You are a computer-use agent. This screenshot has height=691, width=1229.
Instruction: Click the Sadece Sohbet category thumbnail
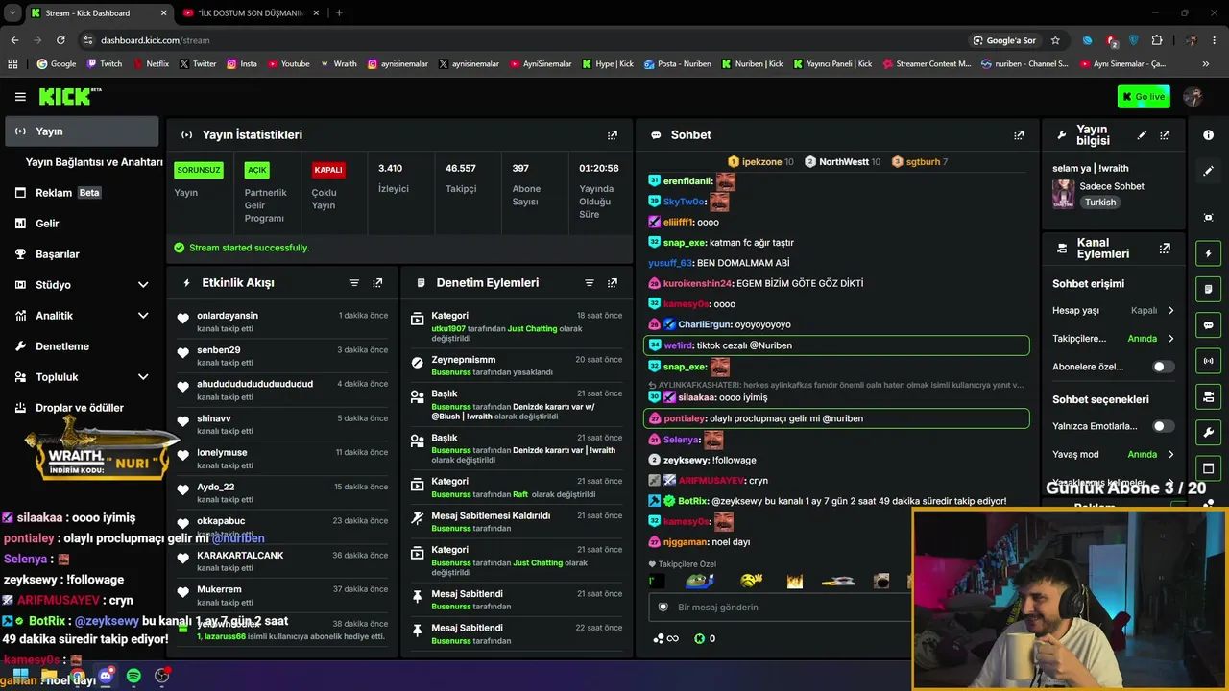click(x=1063, y=194)
